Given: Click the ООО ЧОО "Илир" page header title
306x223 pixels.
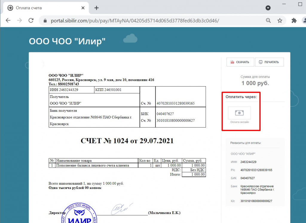Looking at the screenshot, I should 67,41.
